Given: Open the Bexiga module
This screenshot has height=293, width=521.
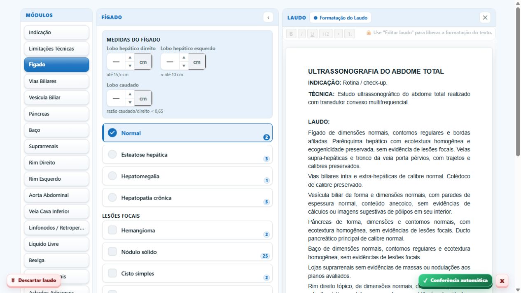Looking at the screenshot, I should pos(56,260).
